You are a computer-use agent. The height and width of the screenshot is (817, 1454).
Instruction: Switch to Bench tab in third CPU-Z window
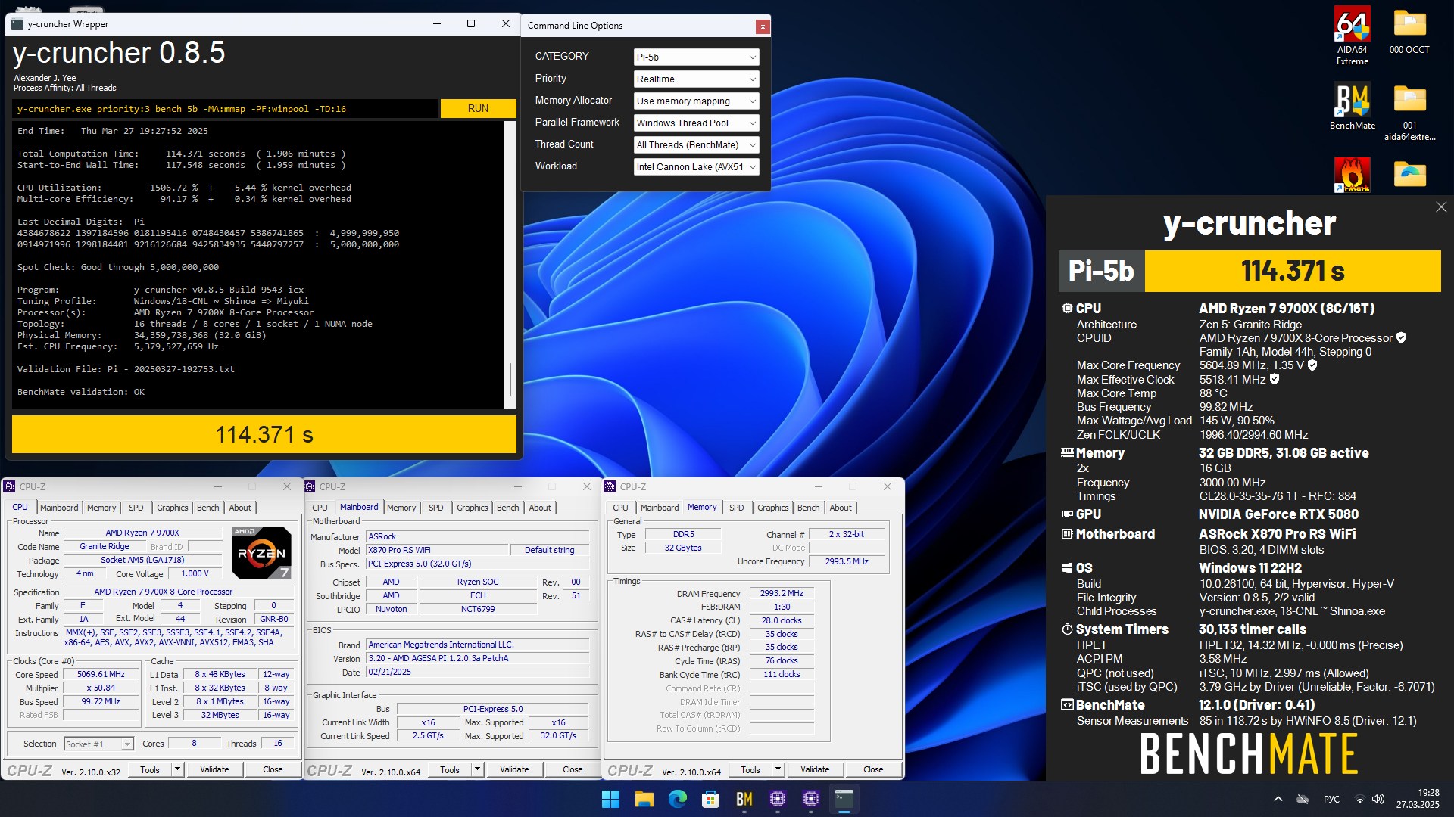(x=808, y=508)
